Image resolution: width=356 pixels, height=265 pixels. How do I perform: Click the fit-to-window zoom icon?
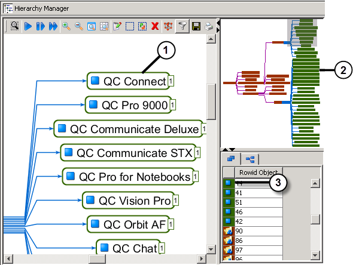coord(92,26)
